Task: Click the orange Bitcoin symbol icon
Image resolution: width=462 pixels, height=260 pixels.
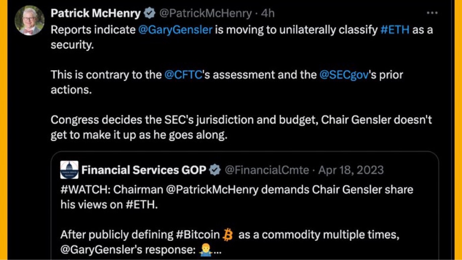Action: (227, 235)
